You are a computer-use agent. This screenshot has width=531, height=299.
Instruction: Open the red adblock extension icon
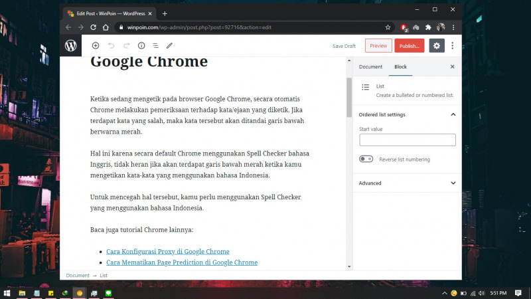click(x=404, y=27)
